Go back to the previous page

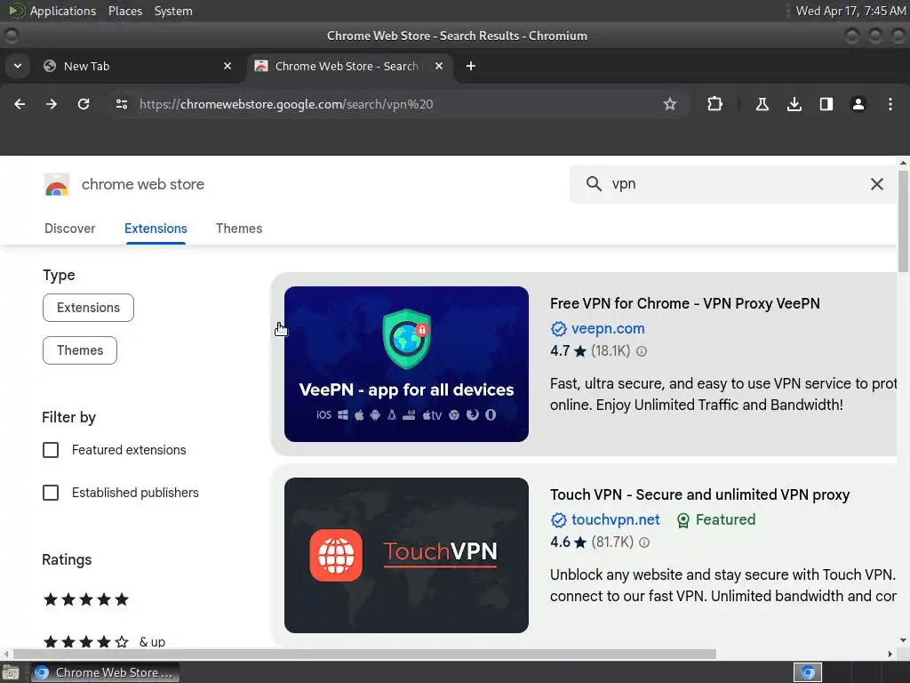coord(20,104)
